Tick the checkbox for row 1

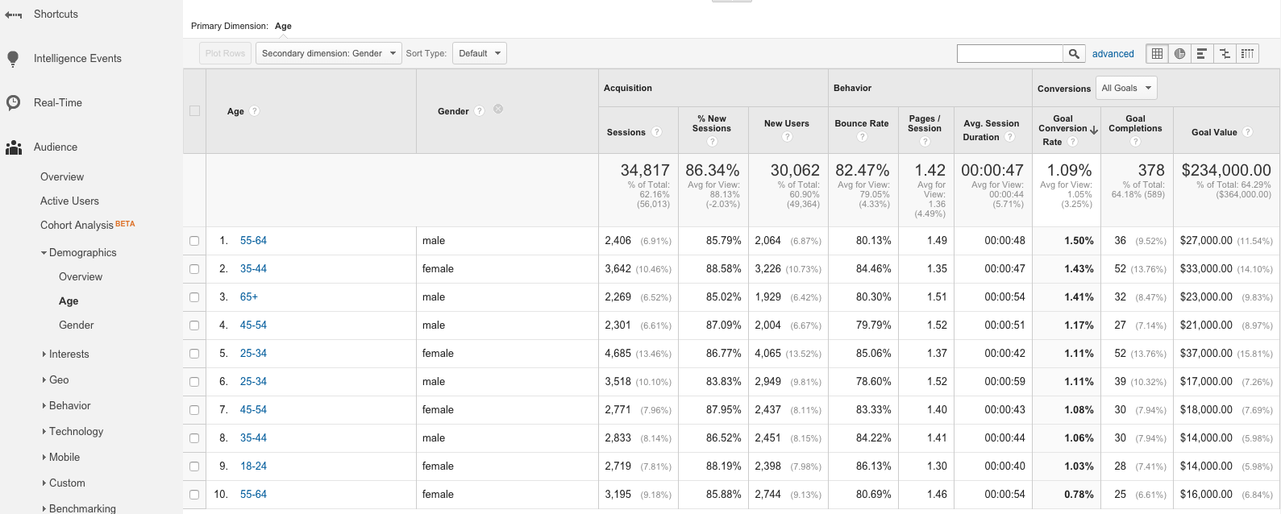194,241
